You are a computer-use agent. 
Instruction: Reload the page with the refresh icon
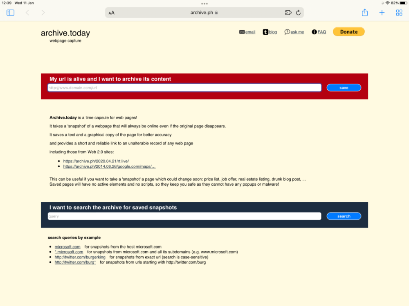(x=298, y=13)
